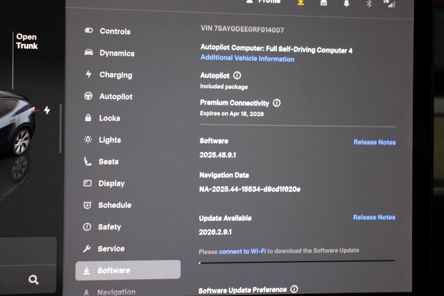Image resolution: width=444 pixels, height=296 pixels.
Task: Show info for Software Update Preference
Action: pos(294,289)
